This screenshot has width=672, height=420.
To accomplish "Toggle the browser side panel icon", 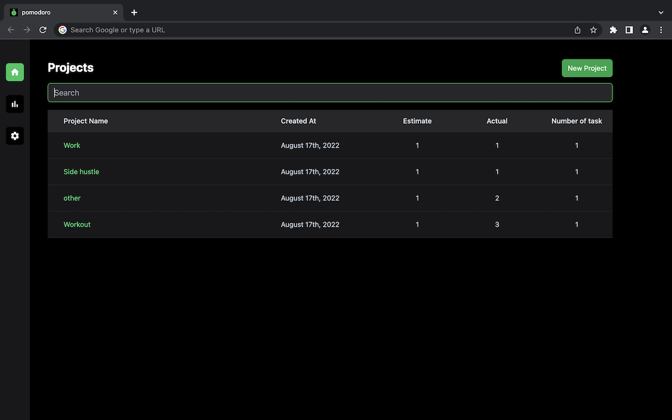I will [629, 30].
